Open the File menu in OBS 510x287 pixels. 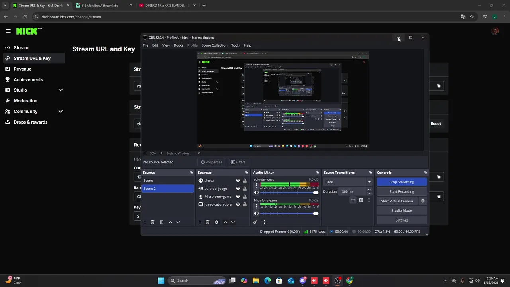(x=145, y=45)
